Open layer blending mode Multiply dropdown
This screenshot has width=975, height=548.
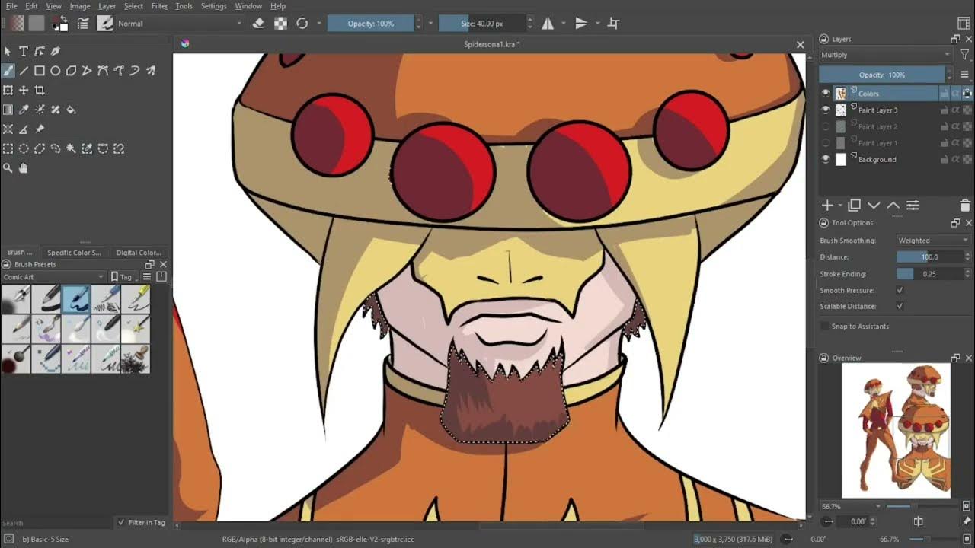click(x=886, y=55)
